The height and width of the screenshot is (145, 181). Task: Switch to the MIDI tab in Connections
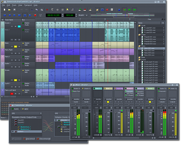tap(25, 109)
